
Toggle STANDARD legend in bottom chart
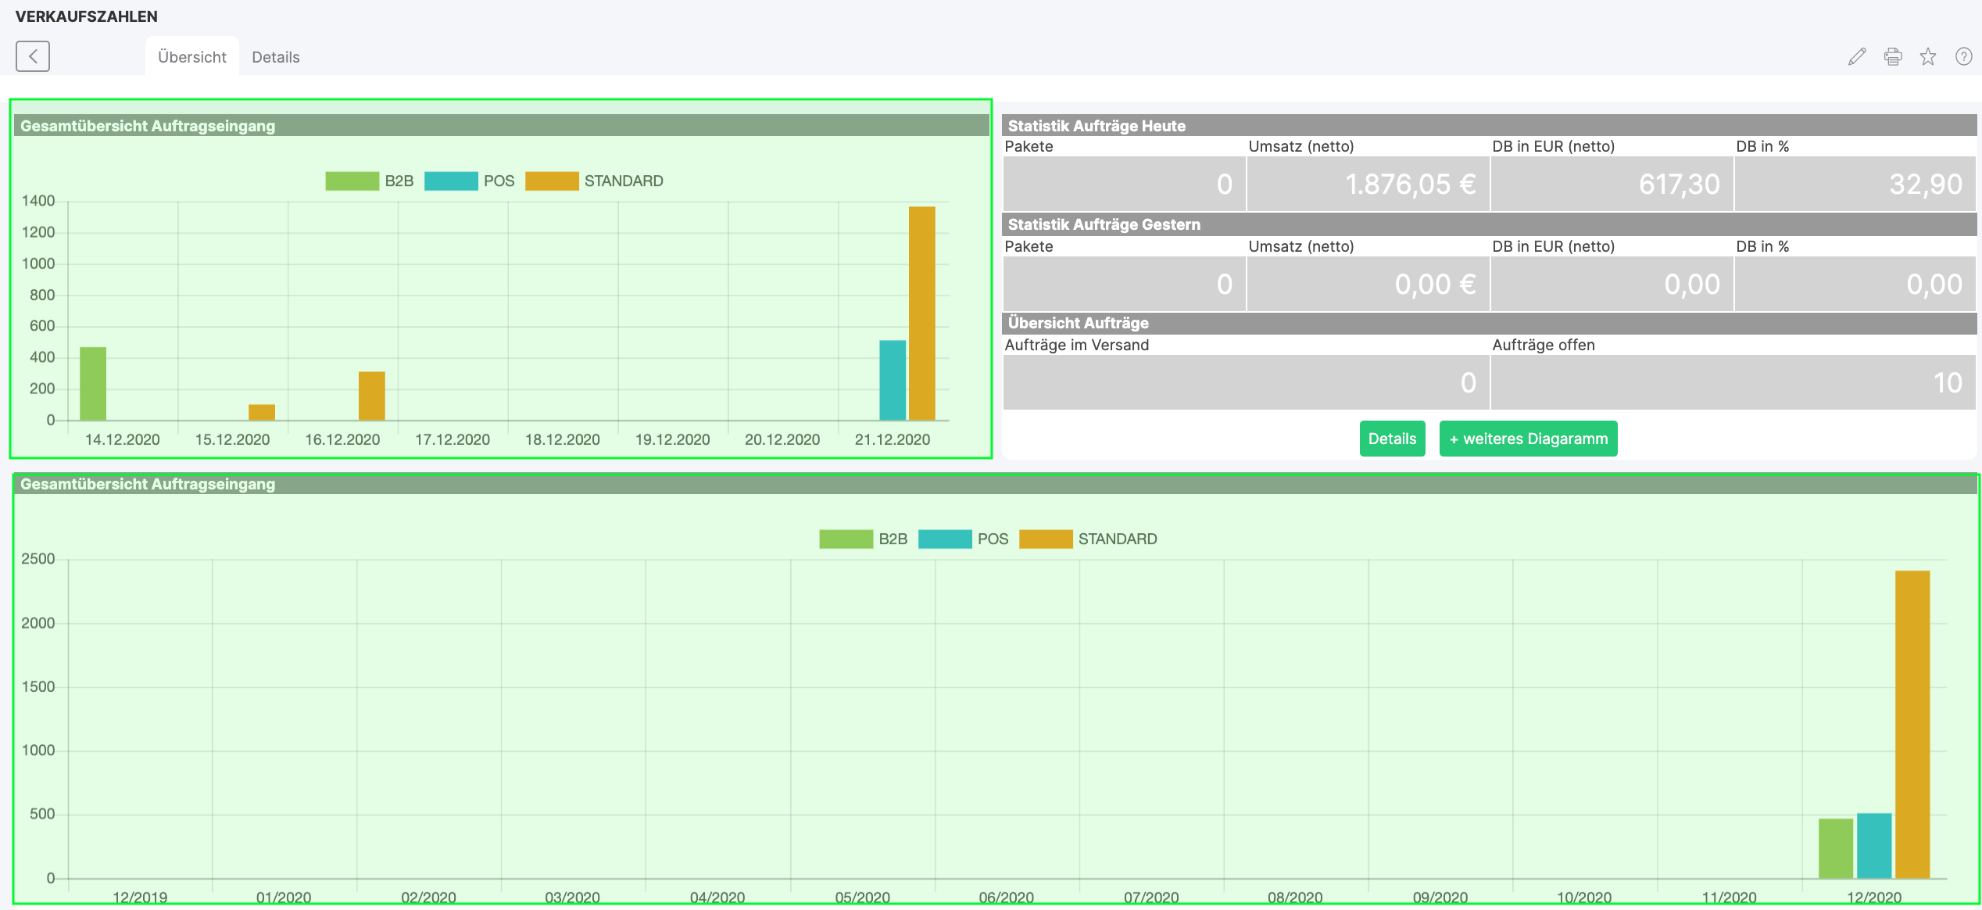coord(1088,539)
